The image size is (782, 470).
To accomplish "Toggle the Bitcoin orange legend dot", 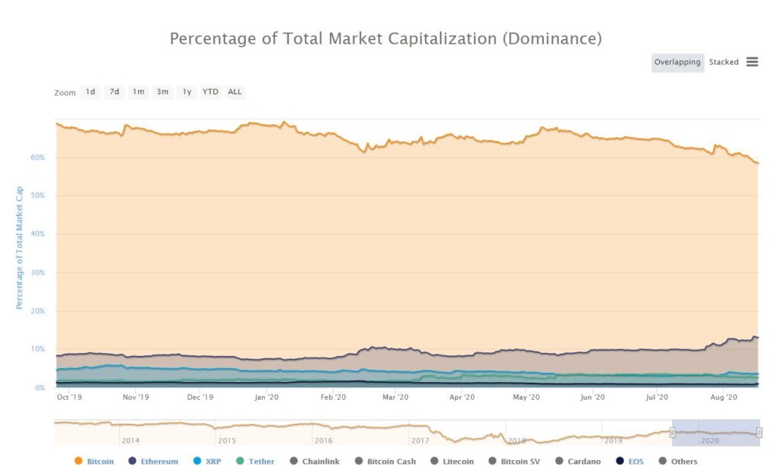I will [79, 461].
